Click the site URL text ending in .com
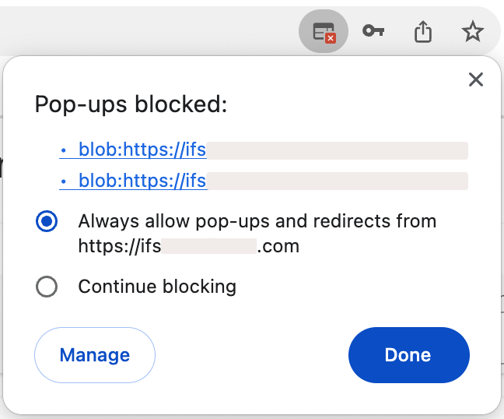Image resolution: width=504 pixels, height=419 pixels. click(x=188, y=247)
